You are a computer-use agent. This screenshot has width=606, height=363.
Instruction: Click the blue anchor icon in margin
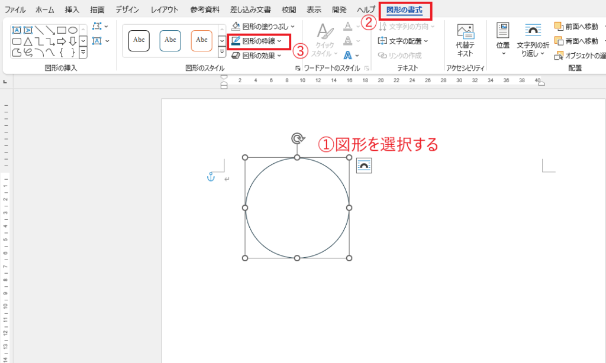211,177
